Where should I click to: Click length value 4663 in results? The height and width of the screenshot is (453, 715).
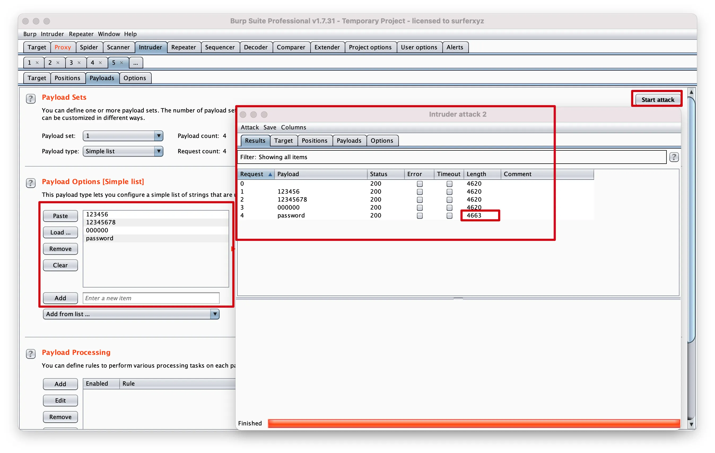pos(474,216)
